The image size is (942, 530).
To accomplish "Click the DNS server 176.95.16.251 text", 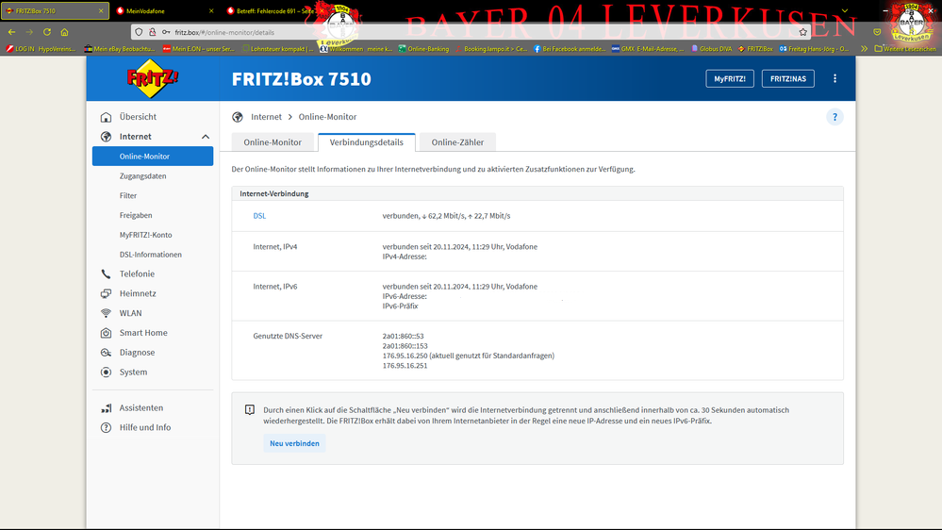I will [405, 366].
